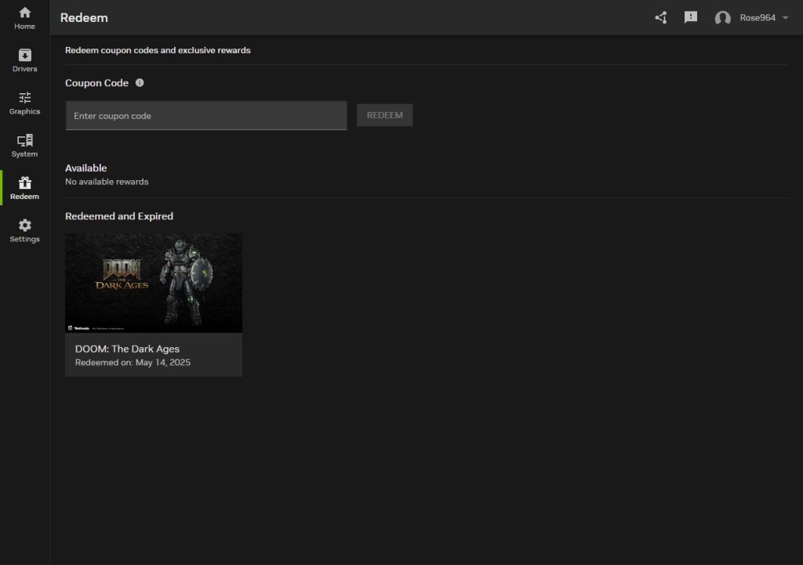Open the Settings gear section
Viewport: 803px width, 565px height.
(x=24, y=230)
